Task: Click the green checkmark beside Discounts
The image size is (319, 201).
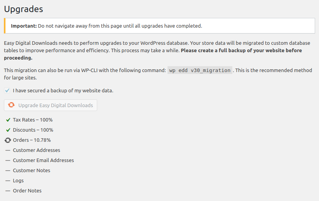Action: (x=8, y=130)
